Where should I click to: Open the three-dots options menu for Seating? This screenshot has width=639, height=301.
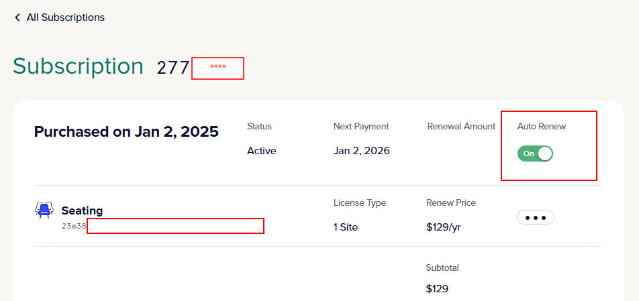[535, 218]
